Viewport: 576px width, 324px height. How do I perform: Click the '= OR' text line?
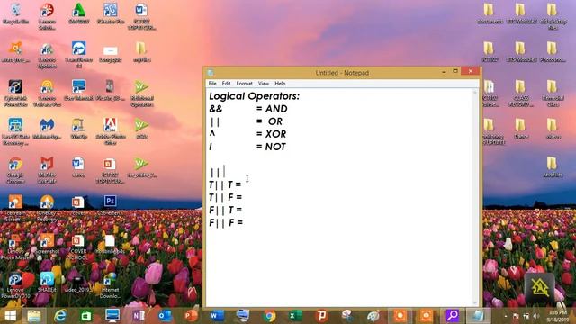(269, 121)
